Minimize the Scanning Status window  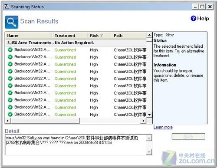coord(195,7)
